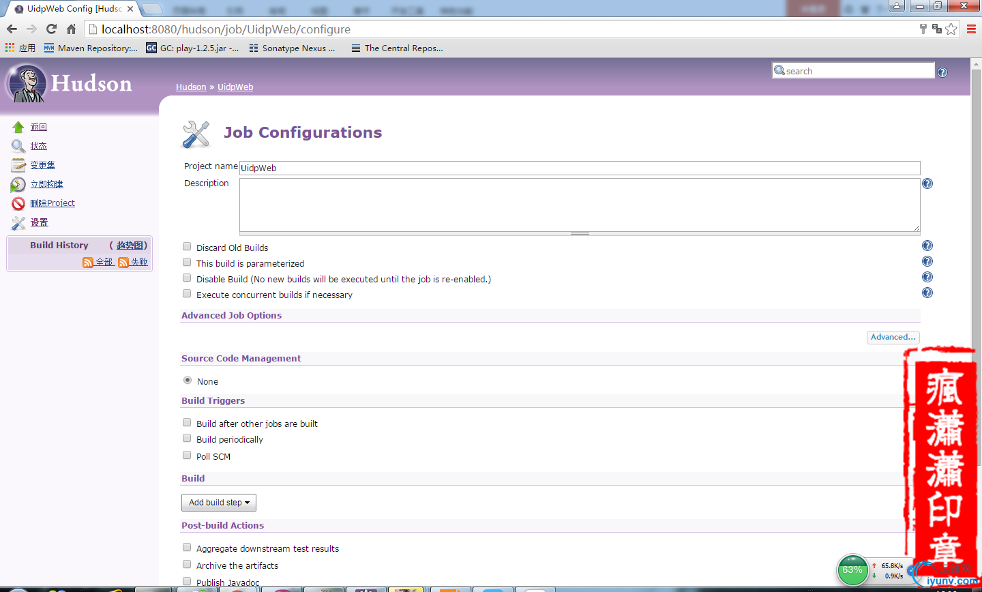
Task: Click the browser back arrow
Action: [x=12, y=29]
